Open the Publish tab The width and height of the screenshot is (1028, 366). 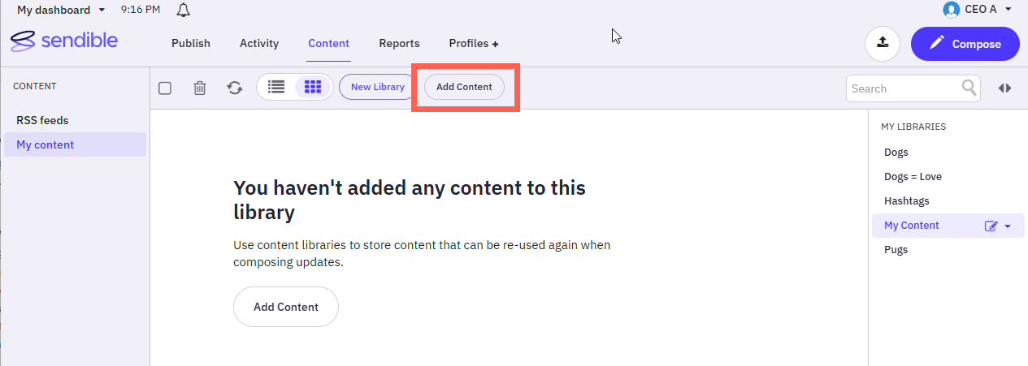pyautogui.click(x=191, y=44)
